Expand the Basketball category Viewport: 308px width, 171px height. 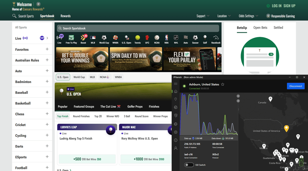tap(47, 103)
